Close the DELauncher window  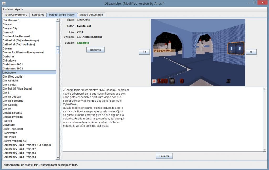click(x=263, y=3)
